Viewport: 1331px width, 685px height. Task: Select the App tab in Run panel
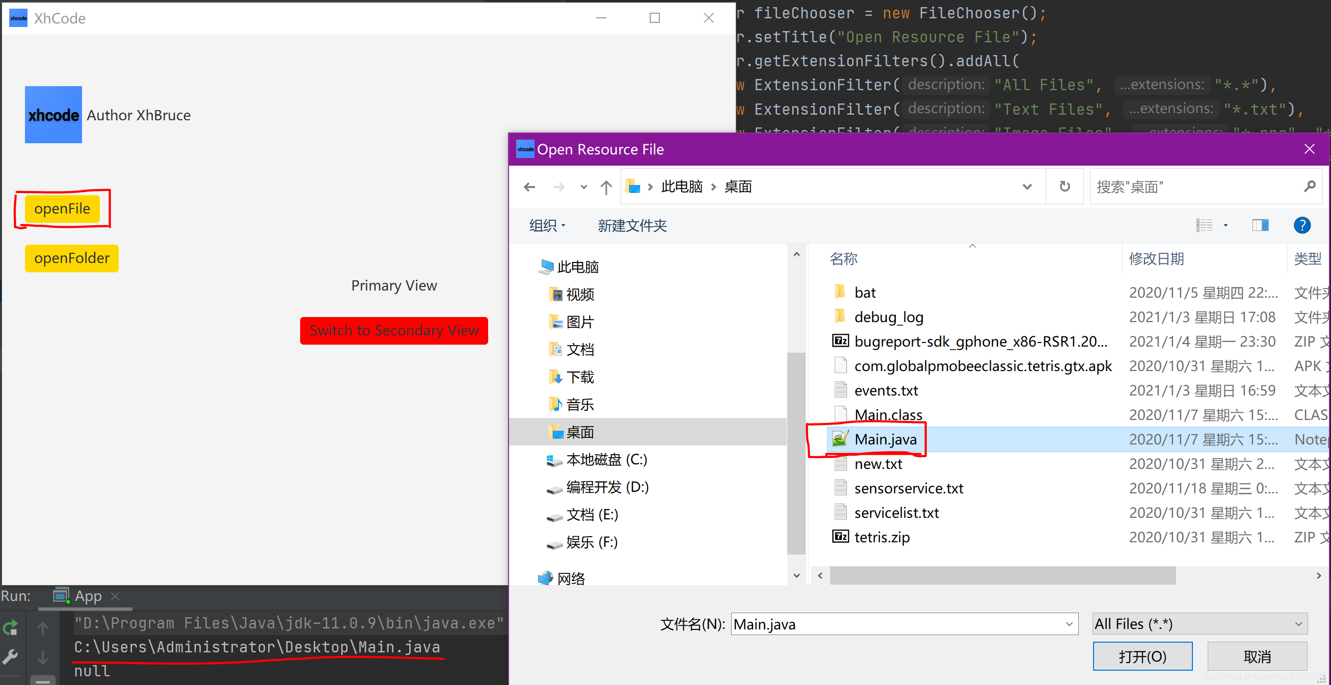point(88,596)
